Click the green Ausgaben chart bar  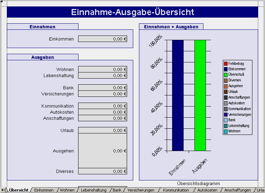point(200,95)
